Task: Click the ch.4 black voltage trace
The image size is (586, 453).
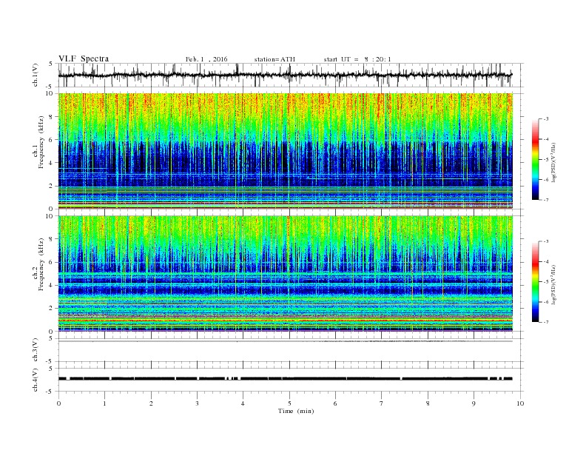Action: click(x=286, y=379)
